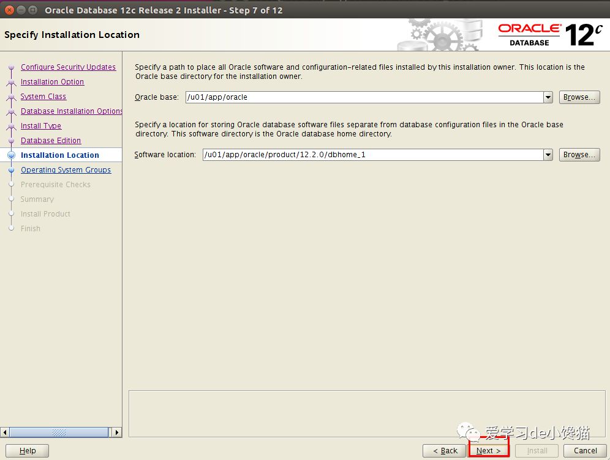Proceed with the Next button
The width and height of the screenshot is (610, 460).
488,451
